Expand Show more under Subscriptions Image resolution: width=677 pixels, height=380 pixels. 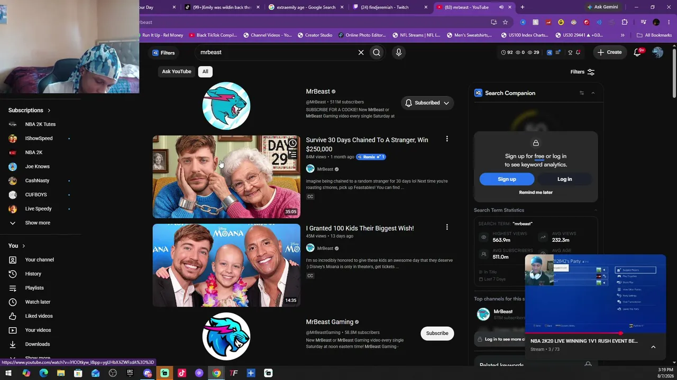pos(37,223)
